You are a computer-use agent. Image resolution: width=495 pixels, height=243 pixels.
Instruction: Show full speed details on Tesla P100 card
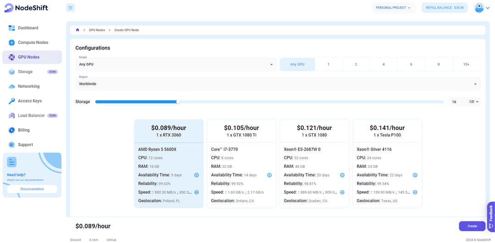pos(415,192)
